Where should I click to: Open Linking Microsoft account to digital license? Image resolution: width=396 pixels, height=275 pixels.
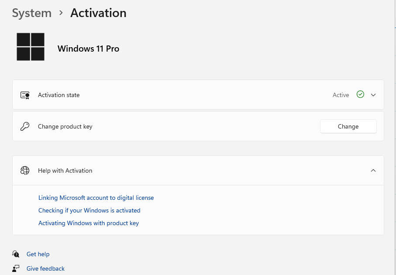coord(96,198)
